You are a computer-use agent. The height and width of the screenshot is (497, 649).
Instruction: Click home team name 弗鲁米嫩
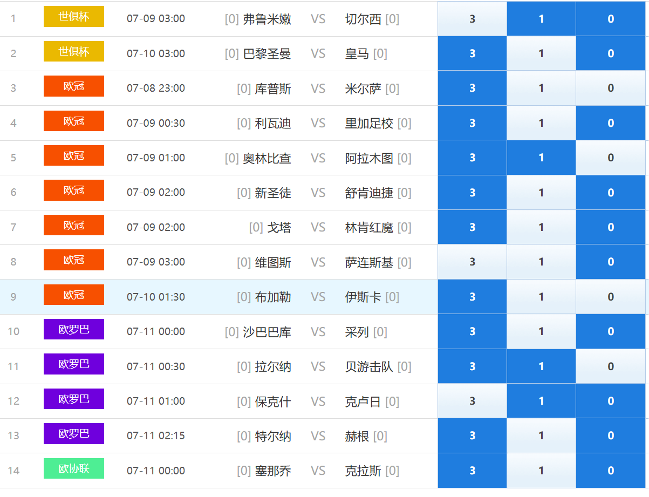click(x=267, y=19)
